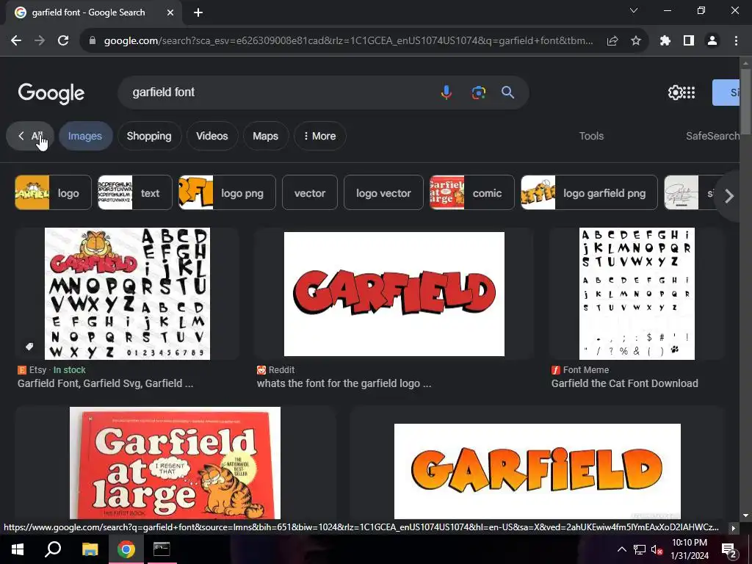Click the product tag icon on Etsy image

[x=29, y=347]
